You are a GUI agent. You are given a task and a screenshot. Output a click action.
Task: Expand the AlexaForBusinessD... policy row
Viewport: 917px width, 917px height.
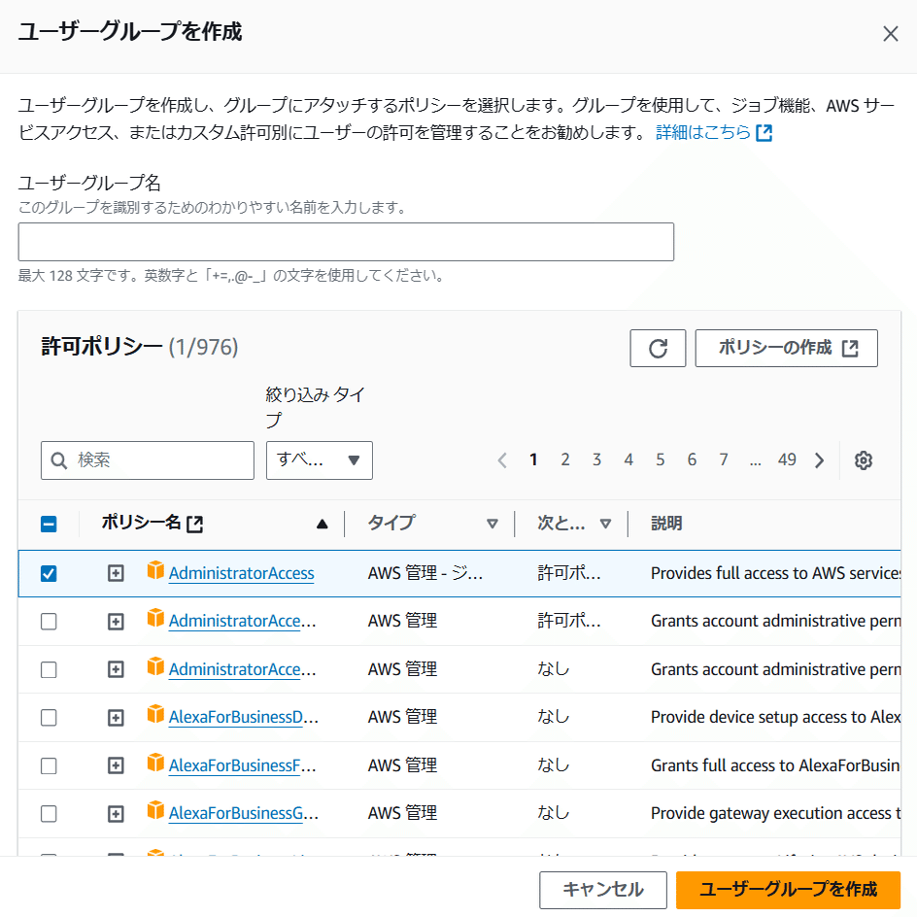[x=116, y=718]
